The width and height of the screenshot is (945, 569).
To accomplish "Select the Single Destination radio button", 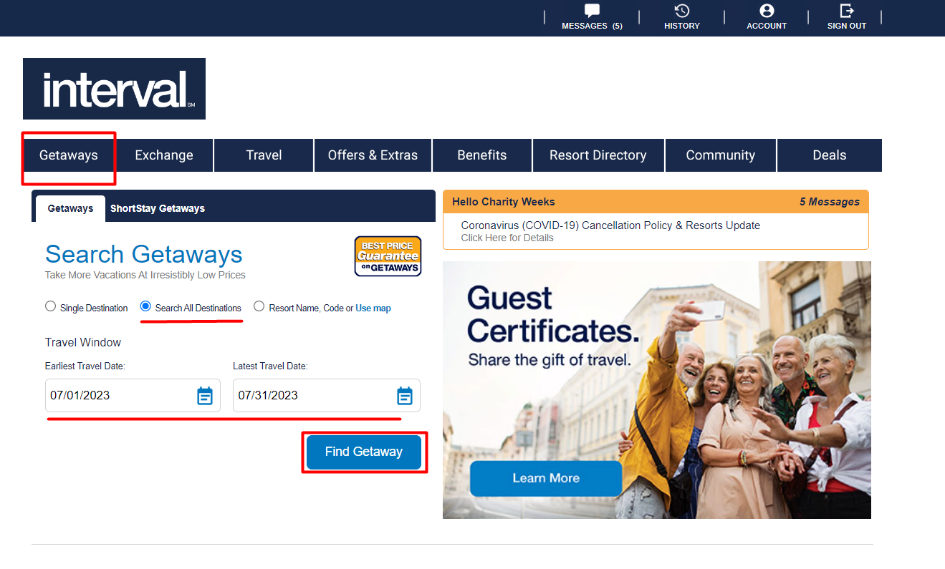I will 50,306.
